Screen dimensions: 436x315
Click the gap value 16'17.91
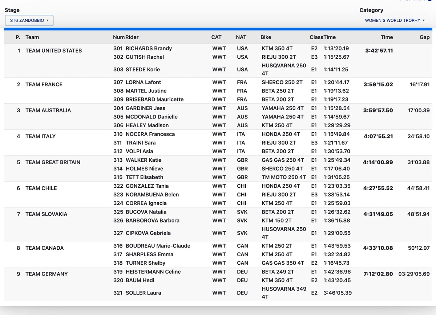click(420, 84)
